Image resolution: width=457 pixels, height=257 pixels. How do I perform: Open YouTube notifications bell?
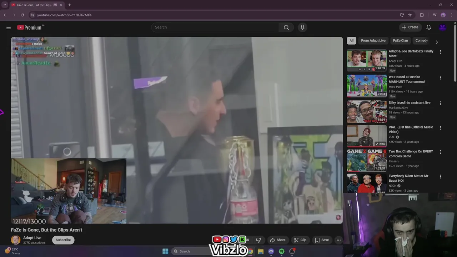[x=429, y=27]
